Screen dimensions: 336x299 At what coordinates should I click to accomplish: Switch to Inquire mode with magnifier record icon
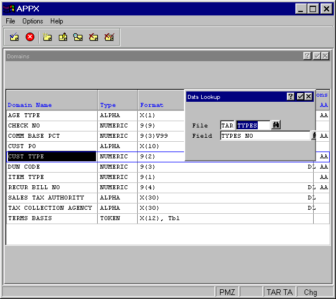tap(78, 37)
